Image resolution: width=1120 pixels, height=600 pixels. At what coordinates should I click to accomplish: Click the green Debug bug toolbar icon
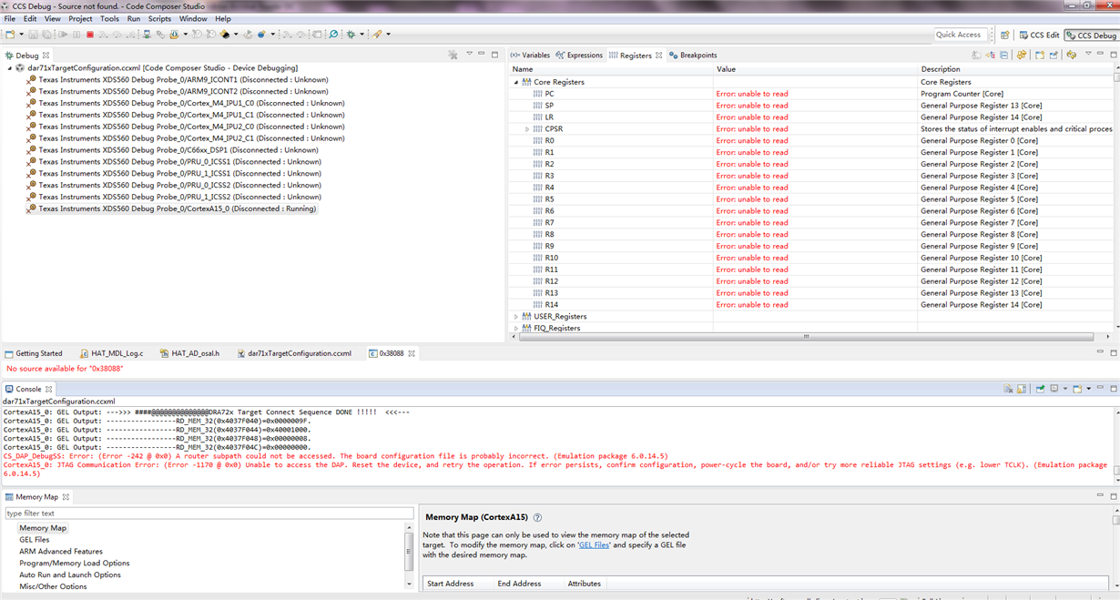(x=351, y=35)
